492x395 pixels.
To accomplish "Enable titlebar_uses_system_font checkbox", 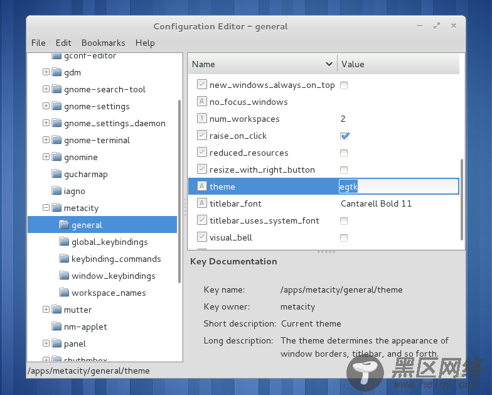I will [344, 221].
